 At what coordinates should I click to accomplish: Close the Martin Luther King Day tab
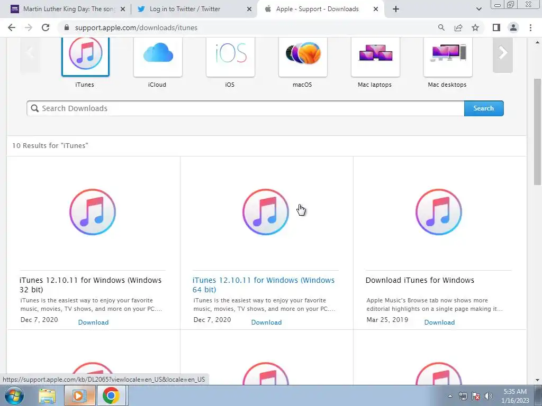tap(123, 10)
